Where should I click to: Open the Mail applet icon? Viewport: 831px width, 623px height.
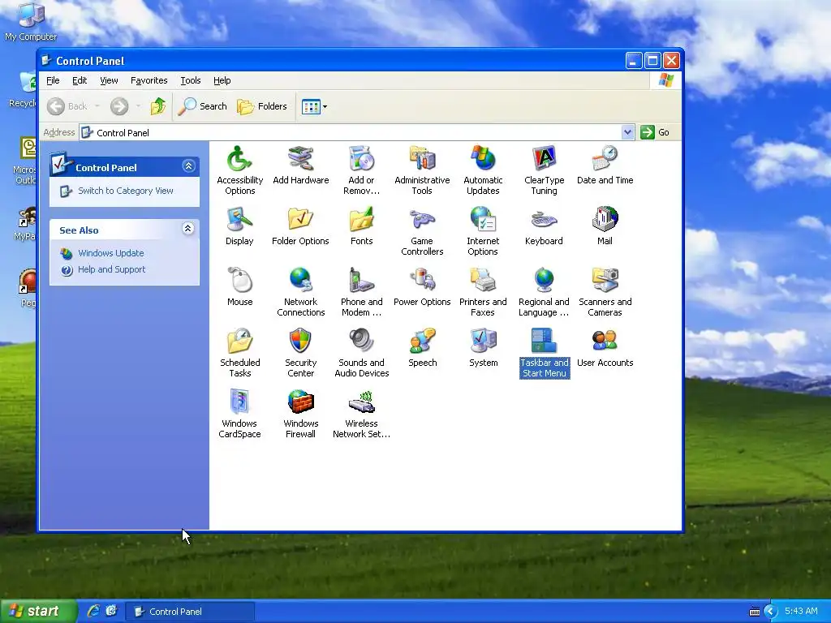[605, 226]
